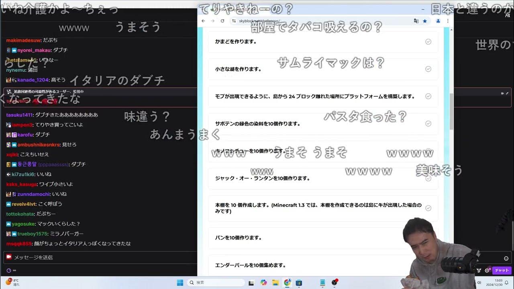Click chat message ワイプ小さいよ
Image resolution: width=514 pixels, height=289 pixels.
tap(56, 184)
